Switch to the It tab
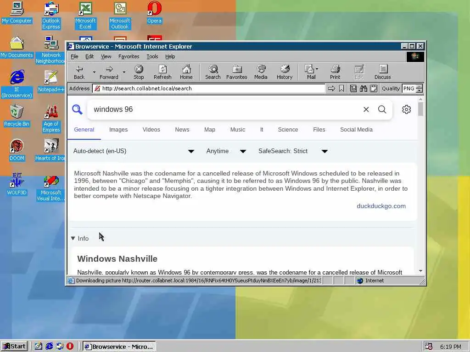The height and width of the screenshot is (352, 470). tap(261, 130)
